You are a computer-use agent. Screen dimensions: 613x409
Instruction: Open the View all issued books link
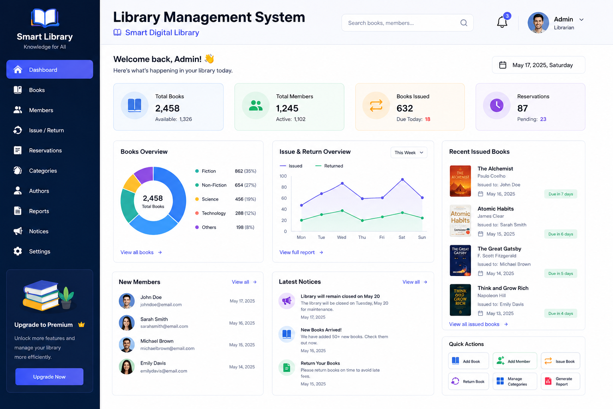[479, 324]
